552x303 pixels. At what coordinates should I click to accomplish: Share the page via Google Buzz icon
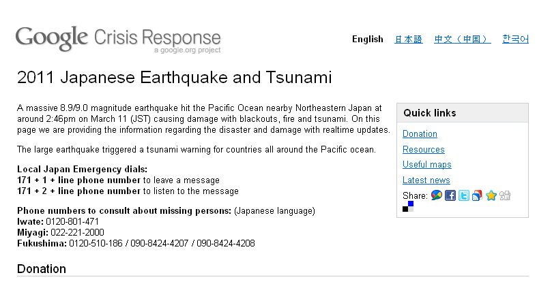pos(436,195)
